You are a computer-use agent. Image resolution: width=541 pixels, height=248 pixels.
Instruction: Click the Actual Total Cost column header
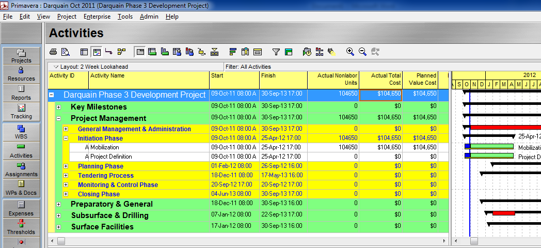click(381, 80)
